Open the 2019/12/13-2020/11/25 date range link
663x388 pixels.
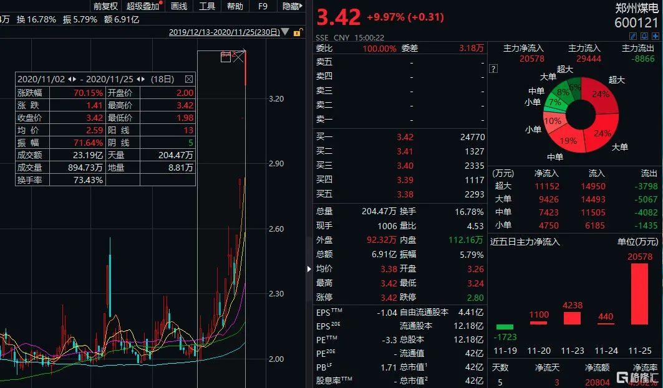225,32
